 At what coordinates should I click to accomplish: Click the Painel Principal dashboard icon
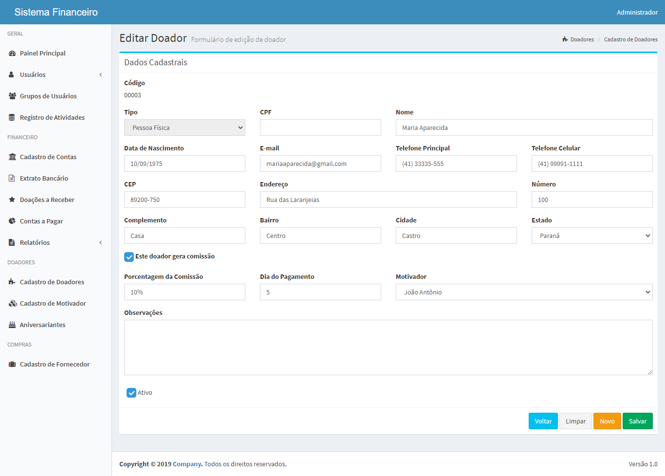[x=12, y=54]
